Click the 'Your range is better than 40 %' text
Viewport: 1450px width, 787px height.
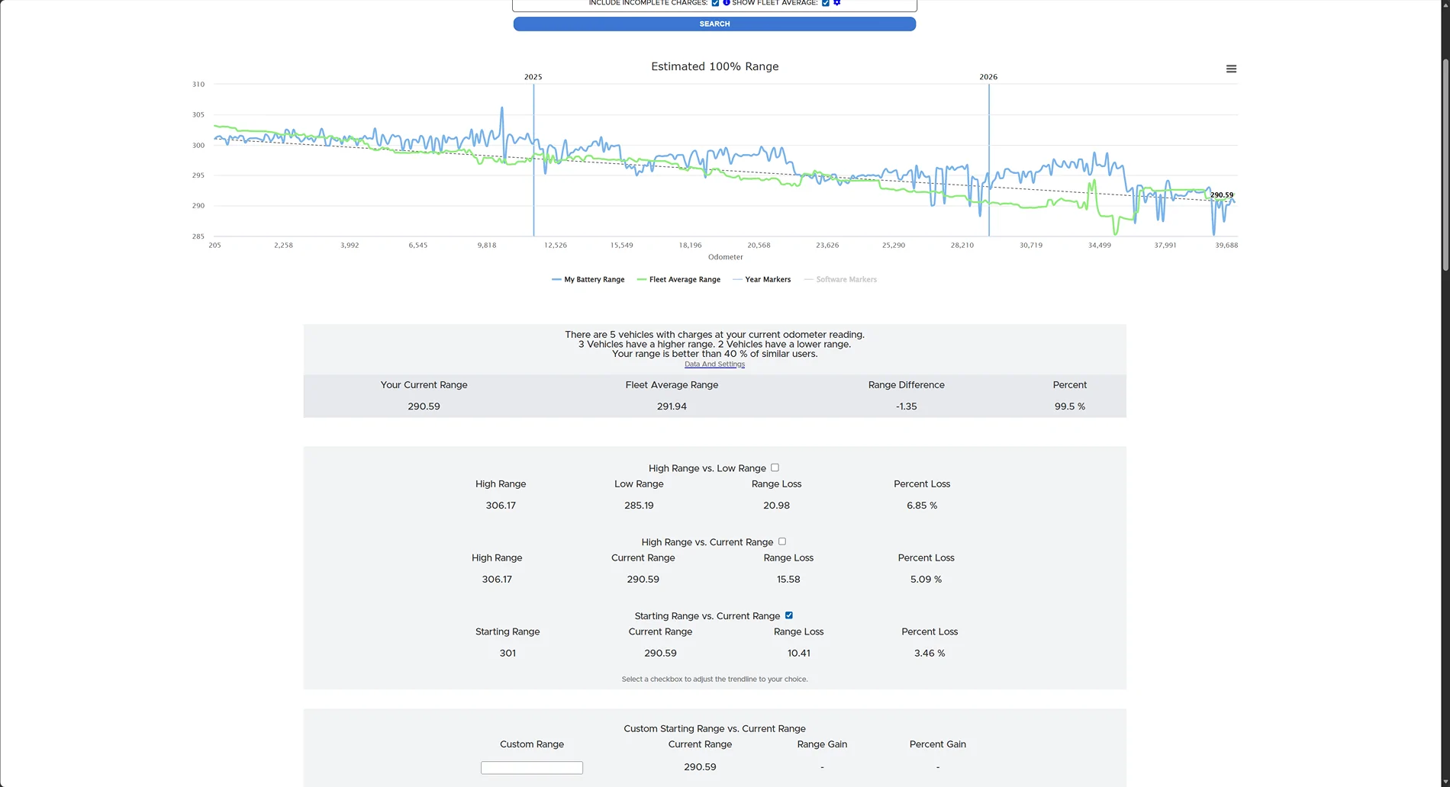pyautogui.click(x=714, y=354)
